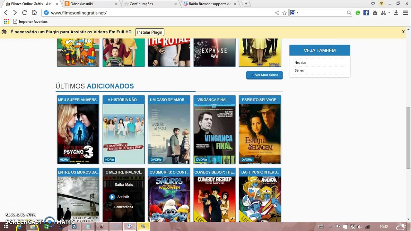Open the browser hamburger menu

coord(405,13)
